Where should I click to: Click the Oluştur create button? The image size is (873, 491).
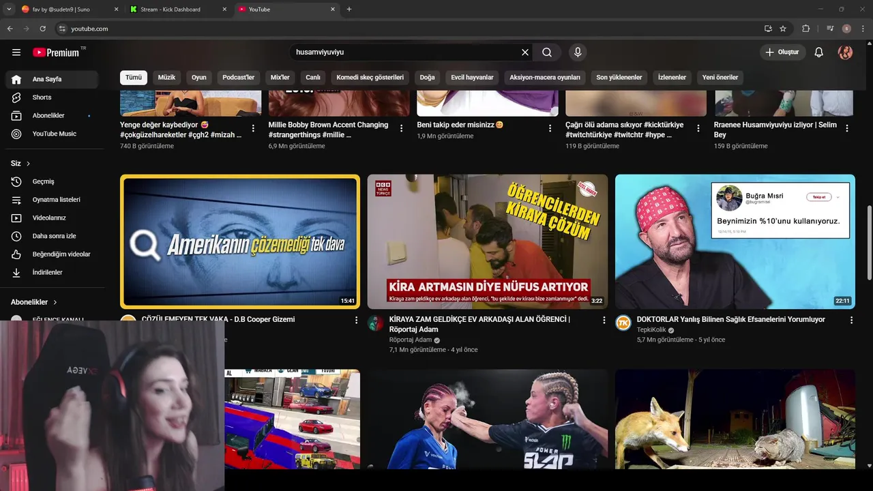783,52
